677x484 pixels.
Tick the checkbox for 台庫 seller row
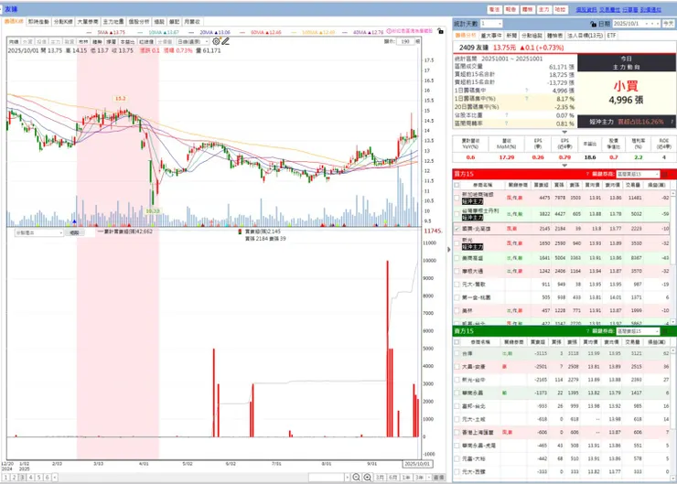click(457, 353)
